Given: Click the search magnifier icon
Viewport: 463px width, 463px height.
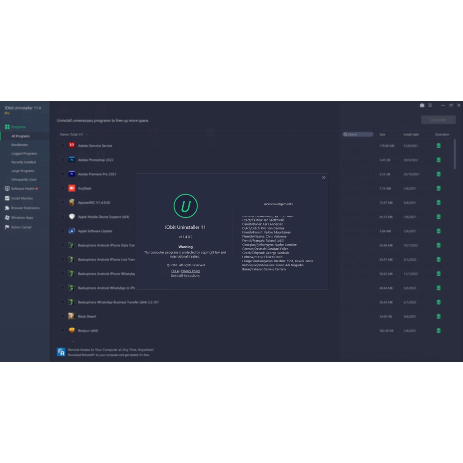Looking at the screenshot, I should 345,134.
